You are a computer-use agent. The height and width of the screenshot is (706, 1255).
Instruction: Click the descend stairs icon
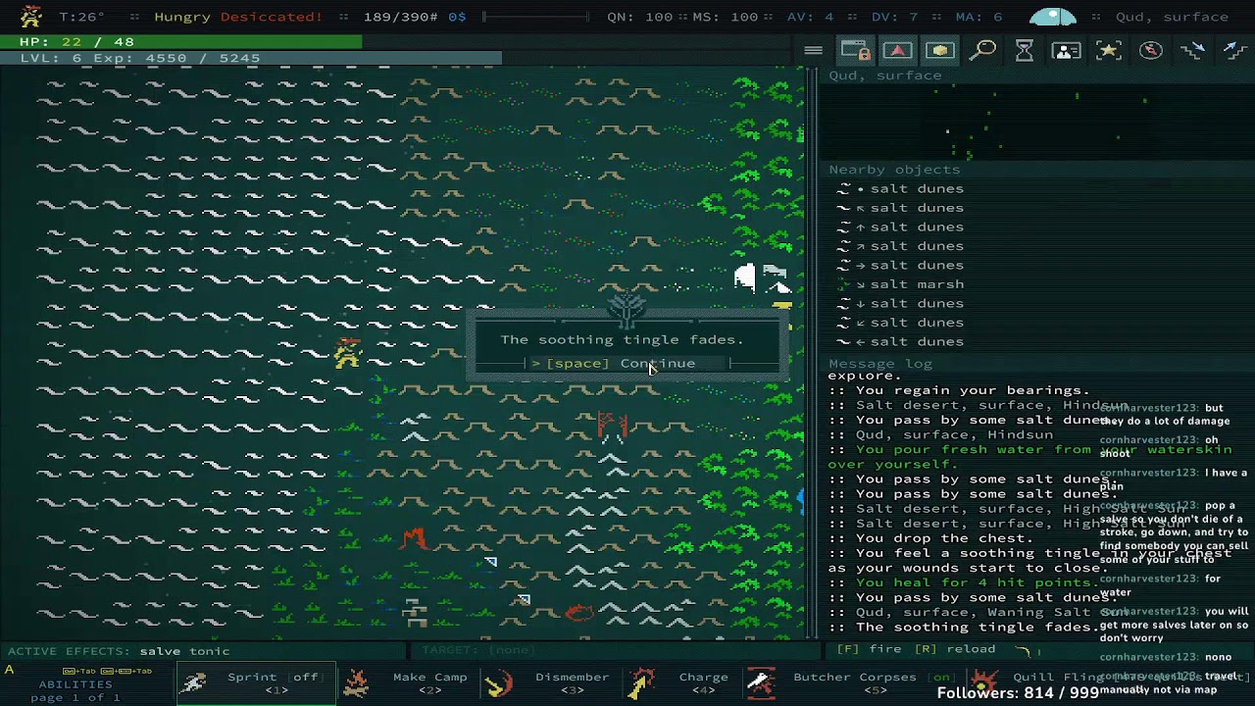1193,51
